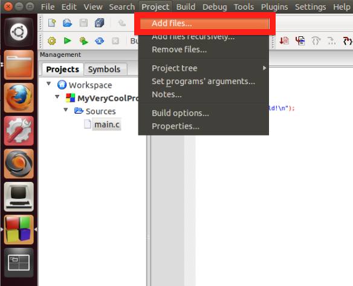The height and width of the screenshot is (286, 353).
Task: Open the Build menu in menu bar
Action: (x=186, y=7)
